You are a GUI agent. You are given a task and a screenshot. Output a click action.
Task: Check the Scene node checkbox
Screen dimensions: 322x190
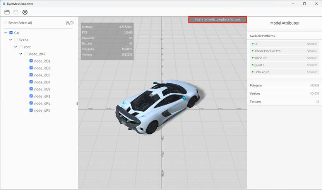click(x=16, y=40)
